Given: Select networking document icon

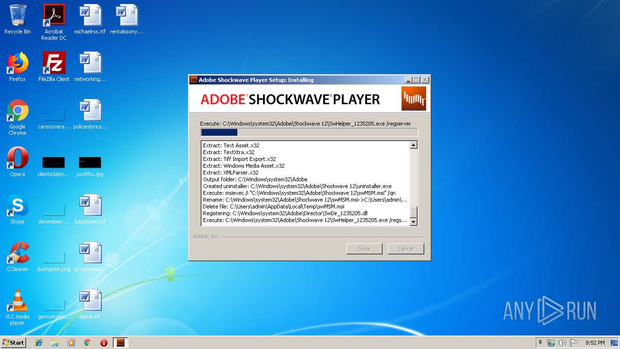Looking at the screenshot, I should pos(90,67).
